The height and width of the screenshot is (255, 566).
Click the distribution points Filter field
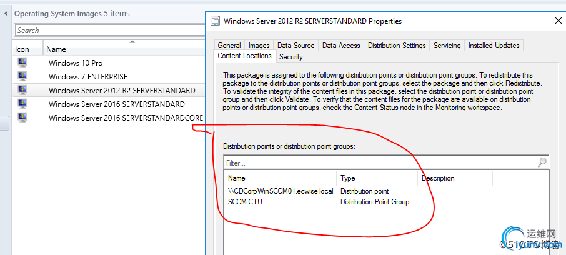coord(386,163)
